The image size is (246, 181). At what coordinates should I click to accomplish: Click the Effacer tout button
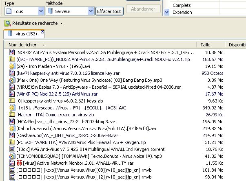coord(109,11)
